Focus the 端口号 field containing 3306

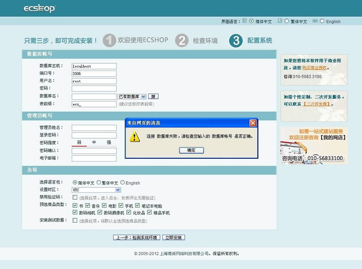click(x=94, y=74)
